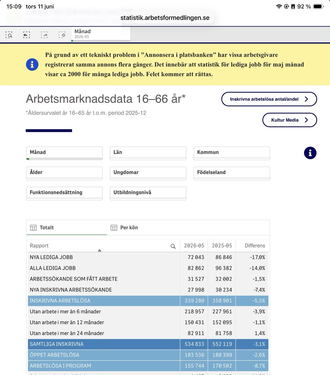Select the INSKRIVNA ARBETSLÖSA row
330x375 pixels.
[148, 301]
